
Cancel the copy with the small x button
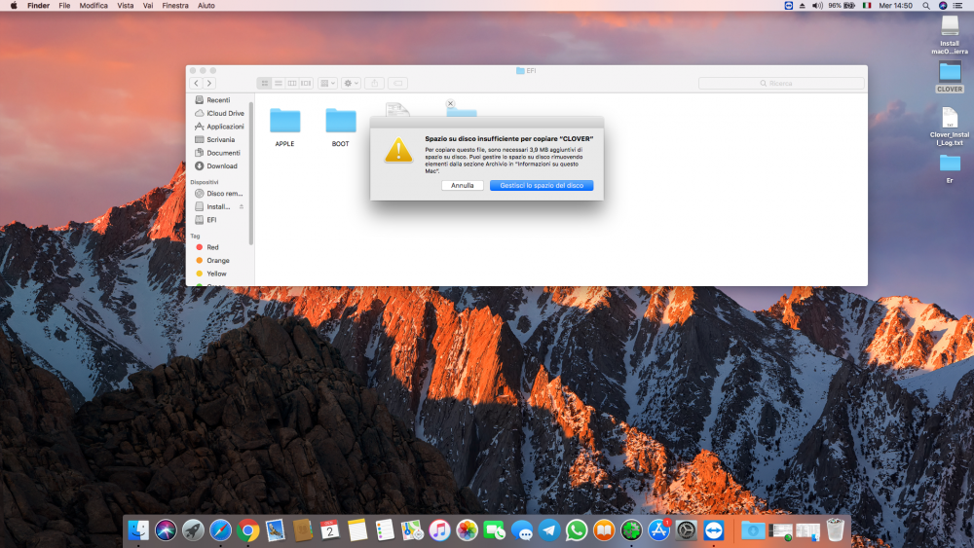pyautogui.click(x=450, y=103)
